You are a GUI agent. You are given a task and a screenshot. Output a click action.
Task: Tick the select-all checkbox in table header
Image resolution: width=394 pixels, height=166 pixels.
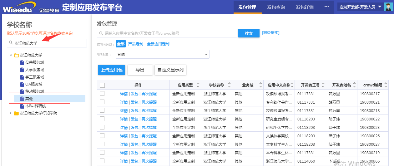[102, 85]
